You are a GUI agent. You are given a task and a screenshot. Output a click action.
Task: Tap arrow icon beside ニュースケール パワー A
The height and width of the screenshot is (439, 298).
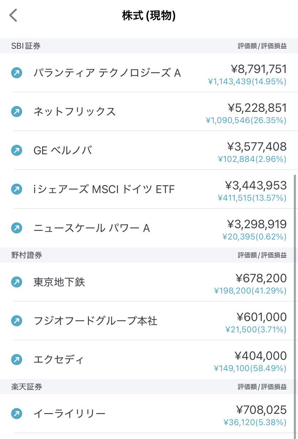[x=16, y=228]
